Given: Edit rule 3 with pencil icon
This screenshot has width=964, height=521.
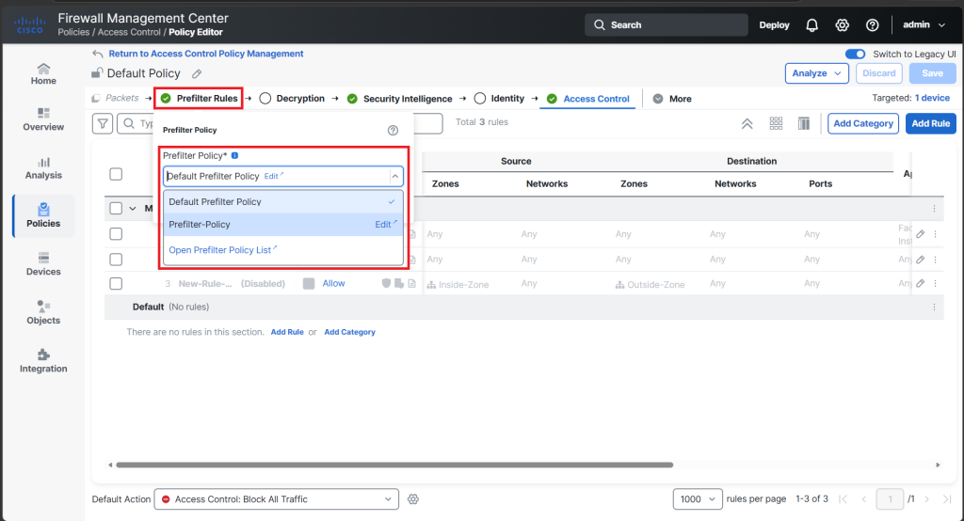Looking at the screenshot, I should [x=921, y=283].
